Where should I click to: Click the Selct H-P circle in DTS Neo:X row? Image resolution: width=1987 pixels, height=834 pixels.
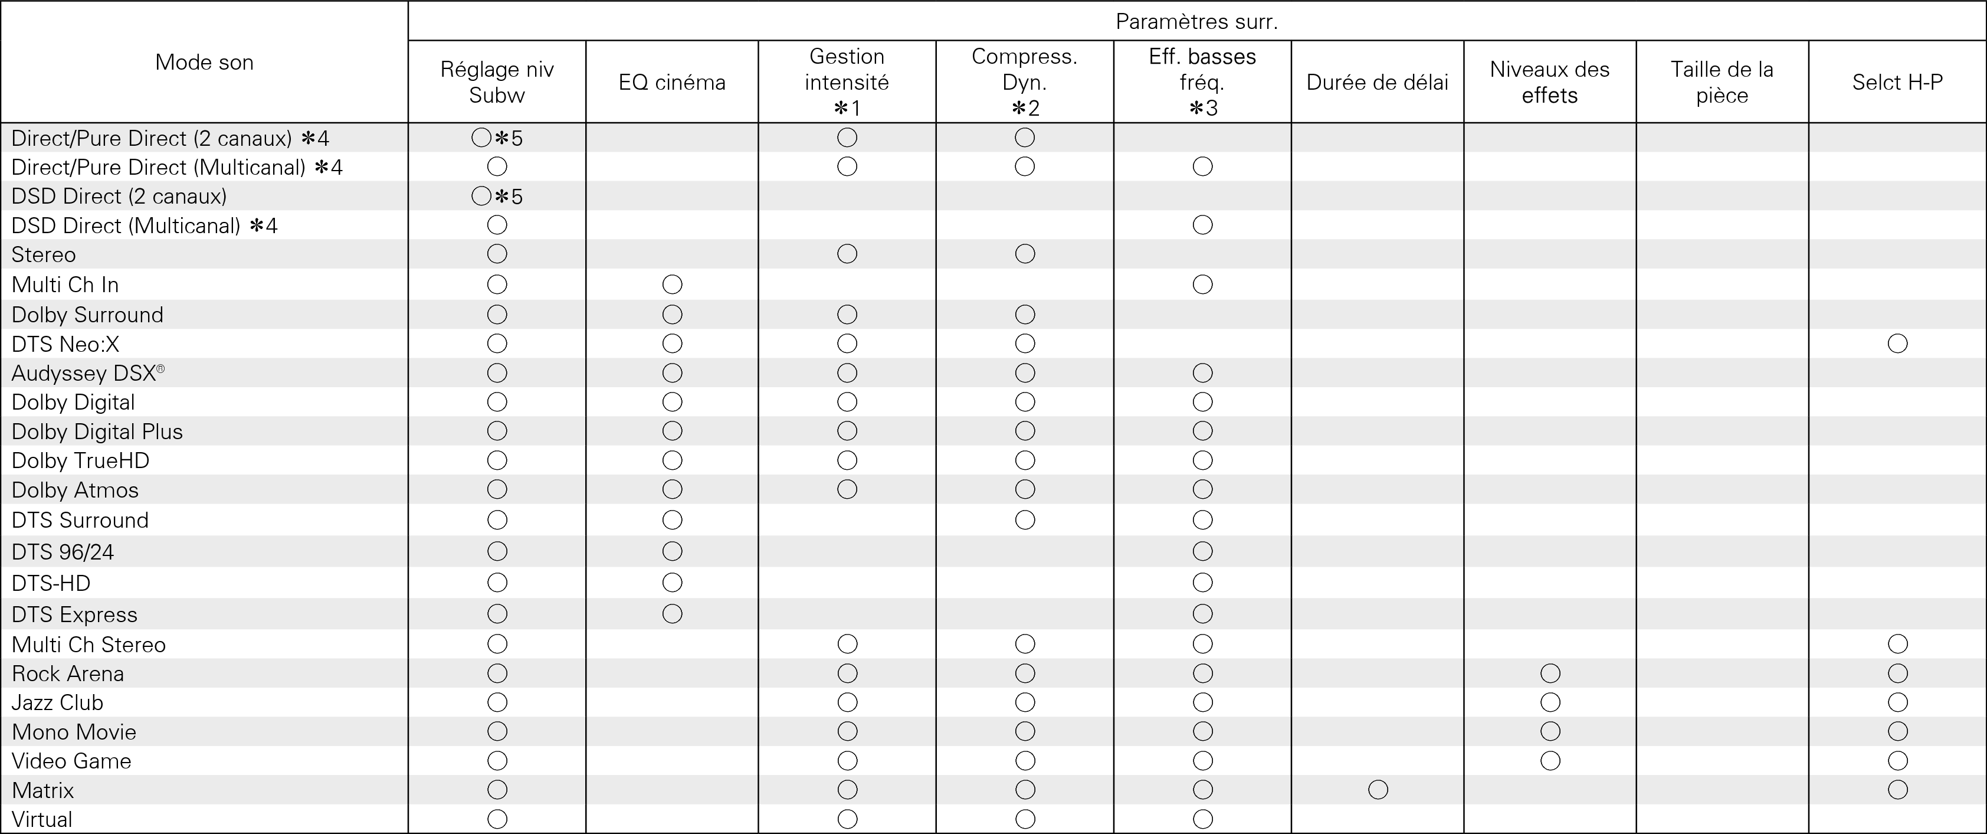pos(1897,344)
